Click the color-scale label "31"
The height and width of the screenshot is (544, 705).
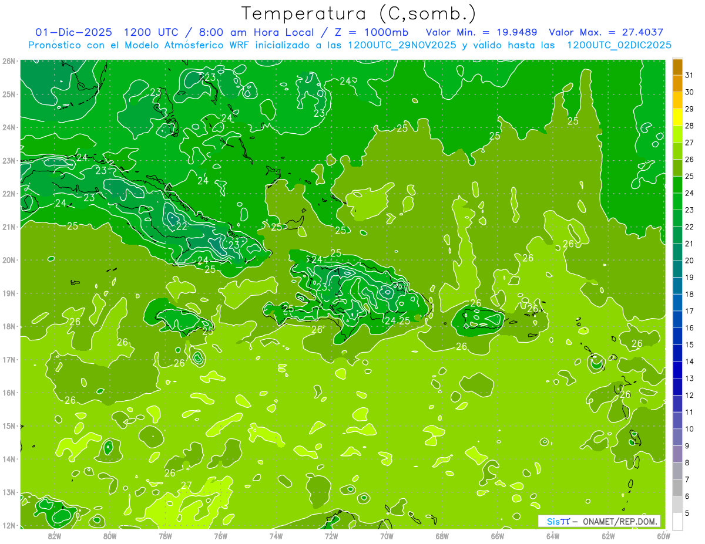pyautogui.click(x=690, y=75)
